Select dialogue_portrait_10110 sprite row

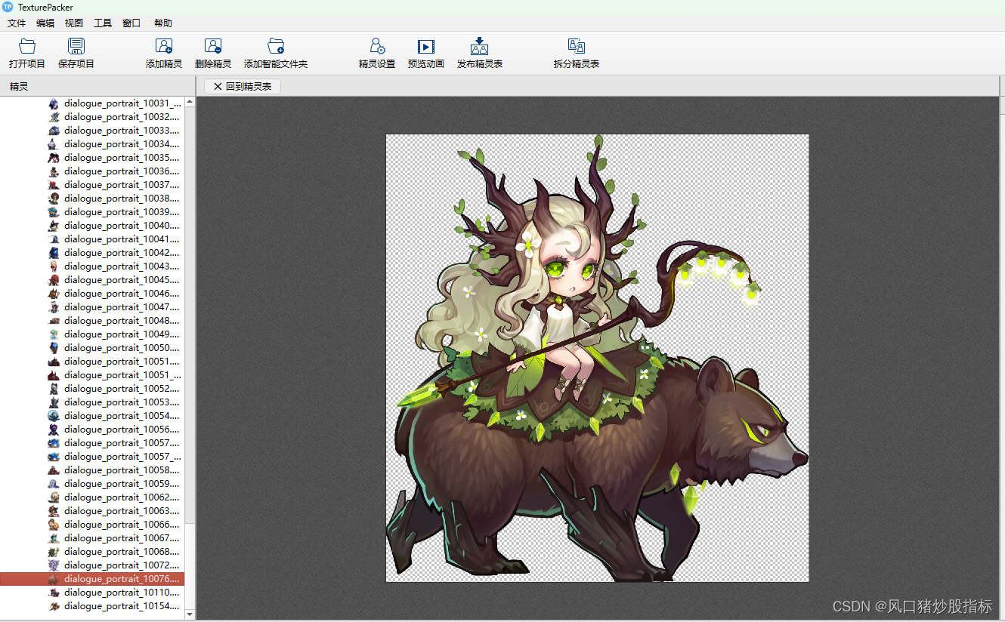[92, 593]
